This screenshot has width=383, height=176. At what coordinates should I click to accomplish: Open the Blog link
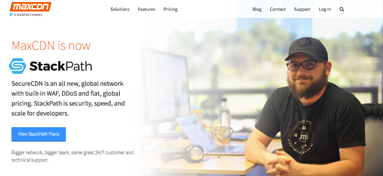pyautogui.click(x=257, y=9)
